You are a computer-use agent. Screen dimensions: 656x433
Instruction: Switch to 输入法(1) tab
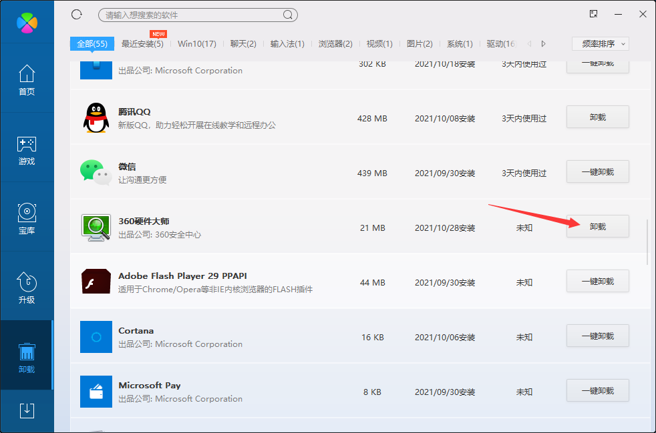[x=287, y=44]
